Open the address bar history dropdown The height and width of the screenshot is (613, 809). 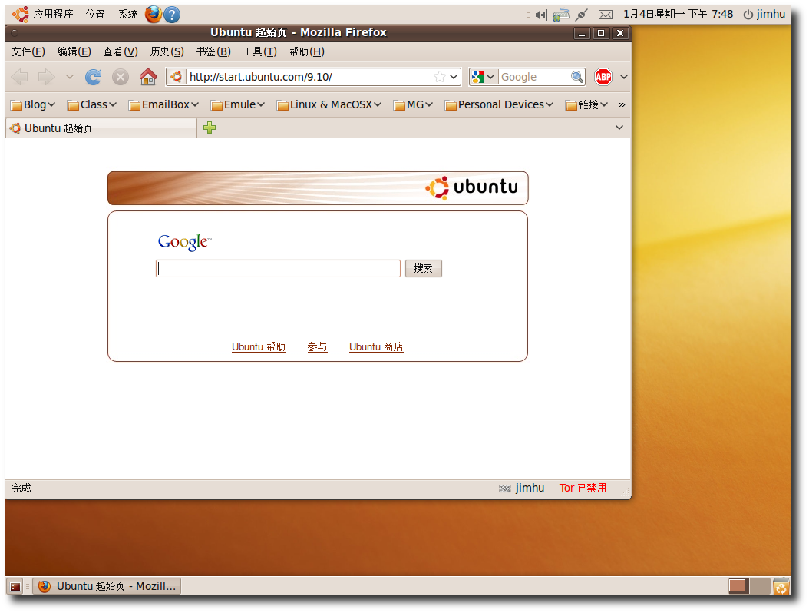pyautogui.click(x=454, y=77)
